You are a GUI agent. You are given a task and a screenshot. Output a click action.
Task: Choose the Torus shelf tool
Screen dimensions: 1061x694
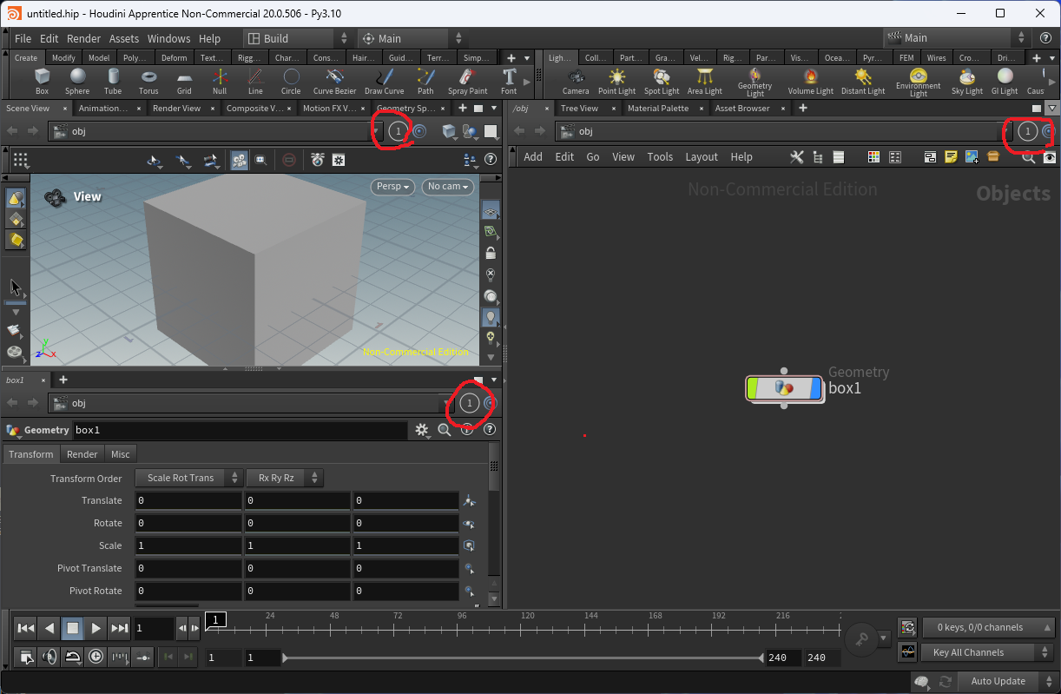tap(148, 82)
